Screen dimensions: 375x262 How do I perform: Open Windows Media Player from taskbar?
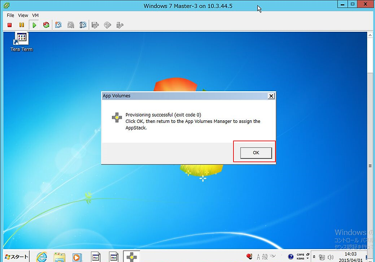point(77,257)
